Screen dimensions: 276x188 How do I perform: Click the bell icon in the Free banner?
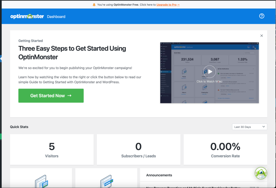94,4
